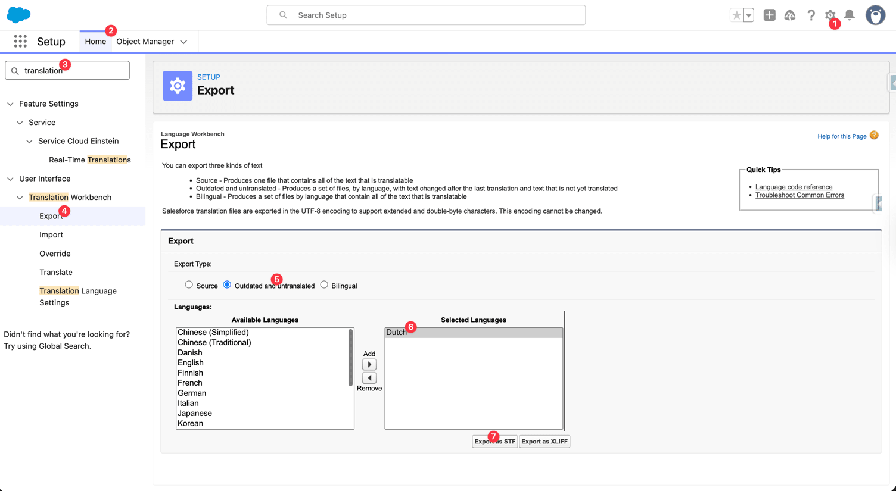Open the Object Manager dropdown chevron
Viewport: 896px width, 491px height.
pos(183,42)
